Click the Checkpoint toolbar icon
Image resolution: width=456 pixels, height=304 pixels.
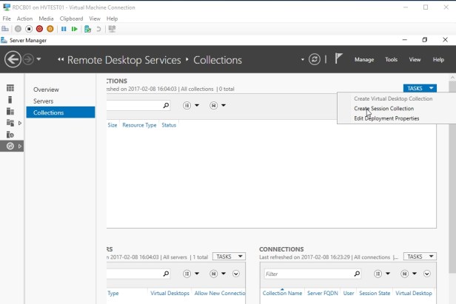tap(88, 29)
